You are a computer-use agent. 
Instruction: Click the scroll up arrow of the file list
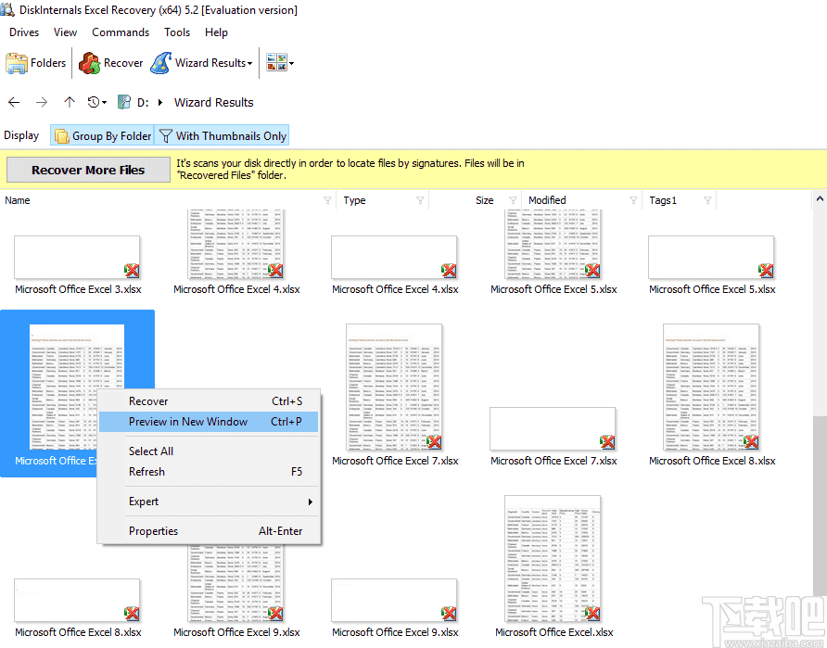[820, 199]
